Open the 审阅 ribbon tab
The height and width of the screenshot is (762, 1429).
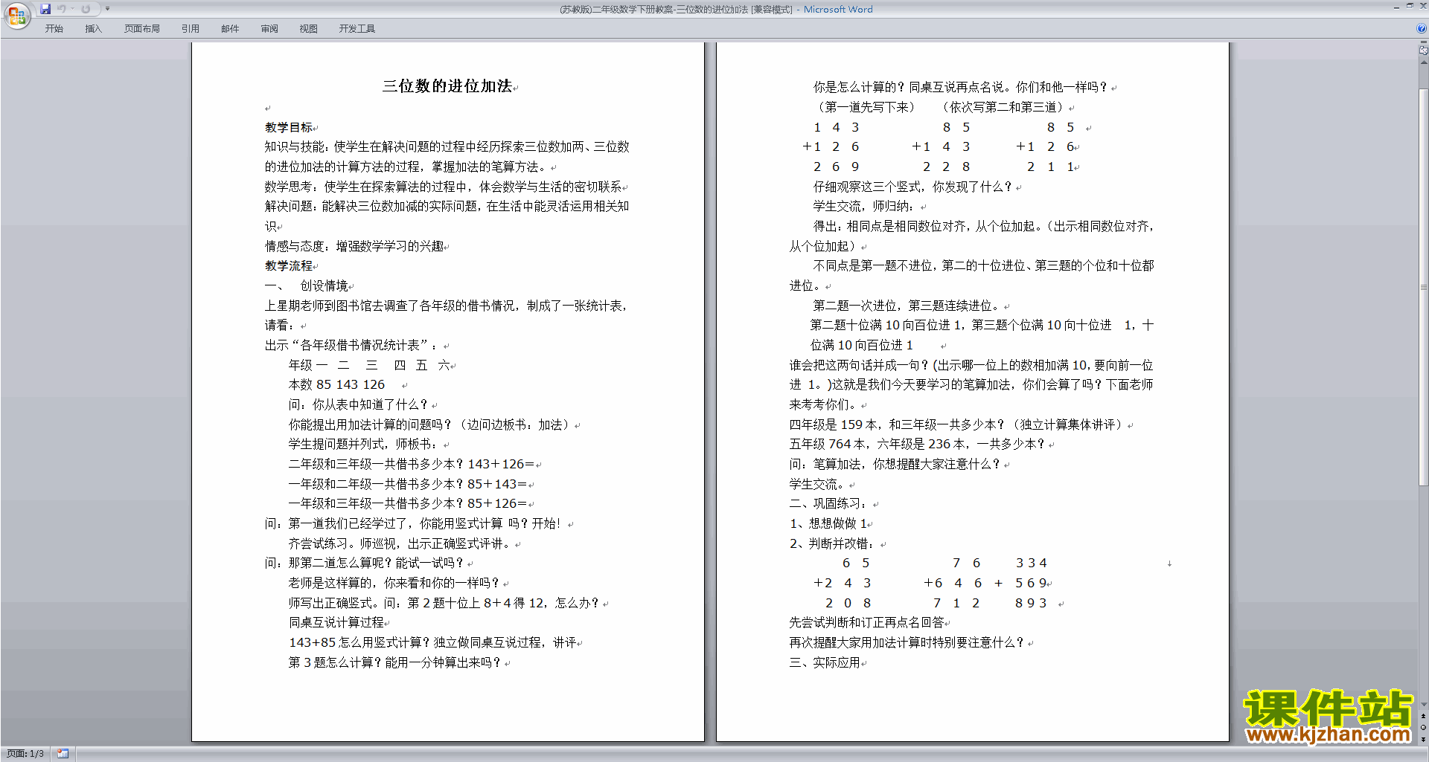pos(269,29)
